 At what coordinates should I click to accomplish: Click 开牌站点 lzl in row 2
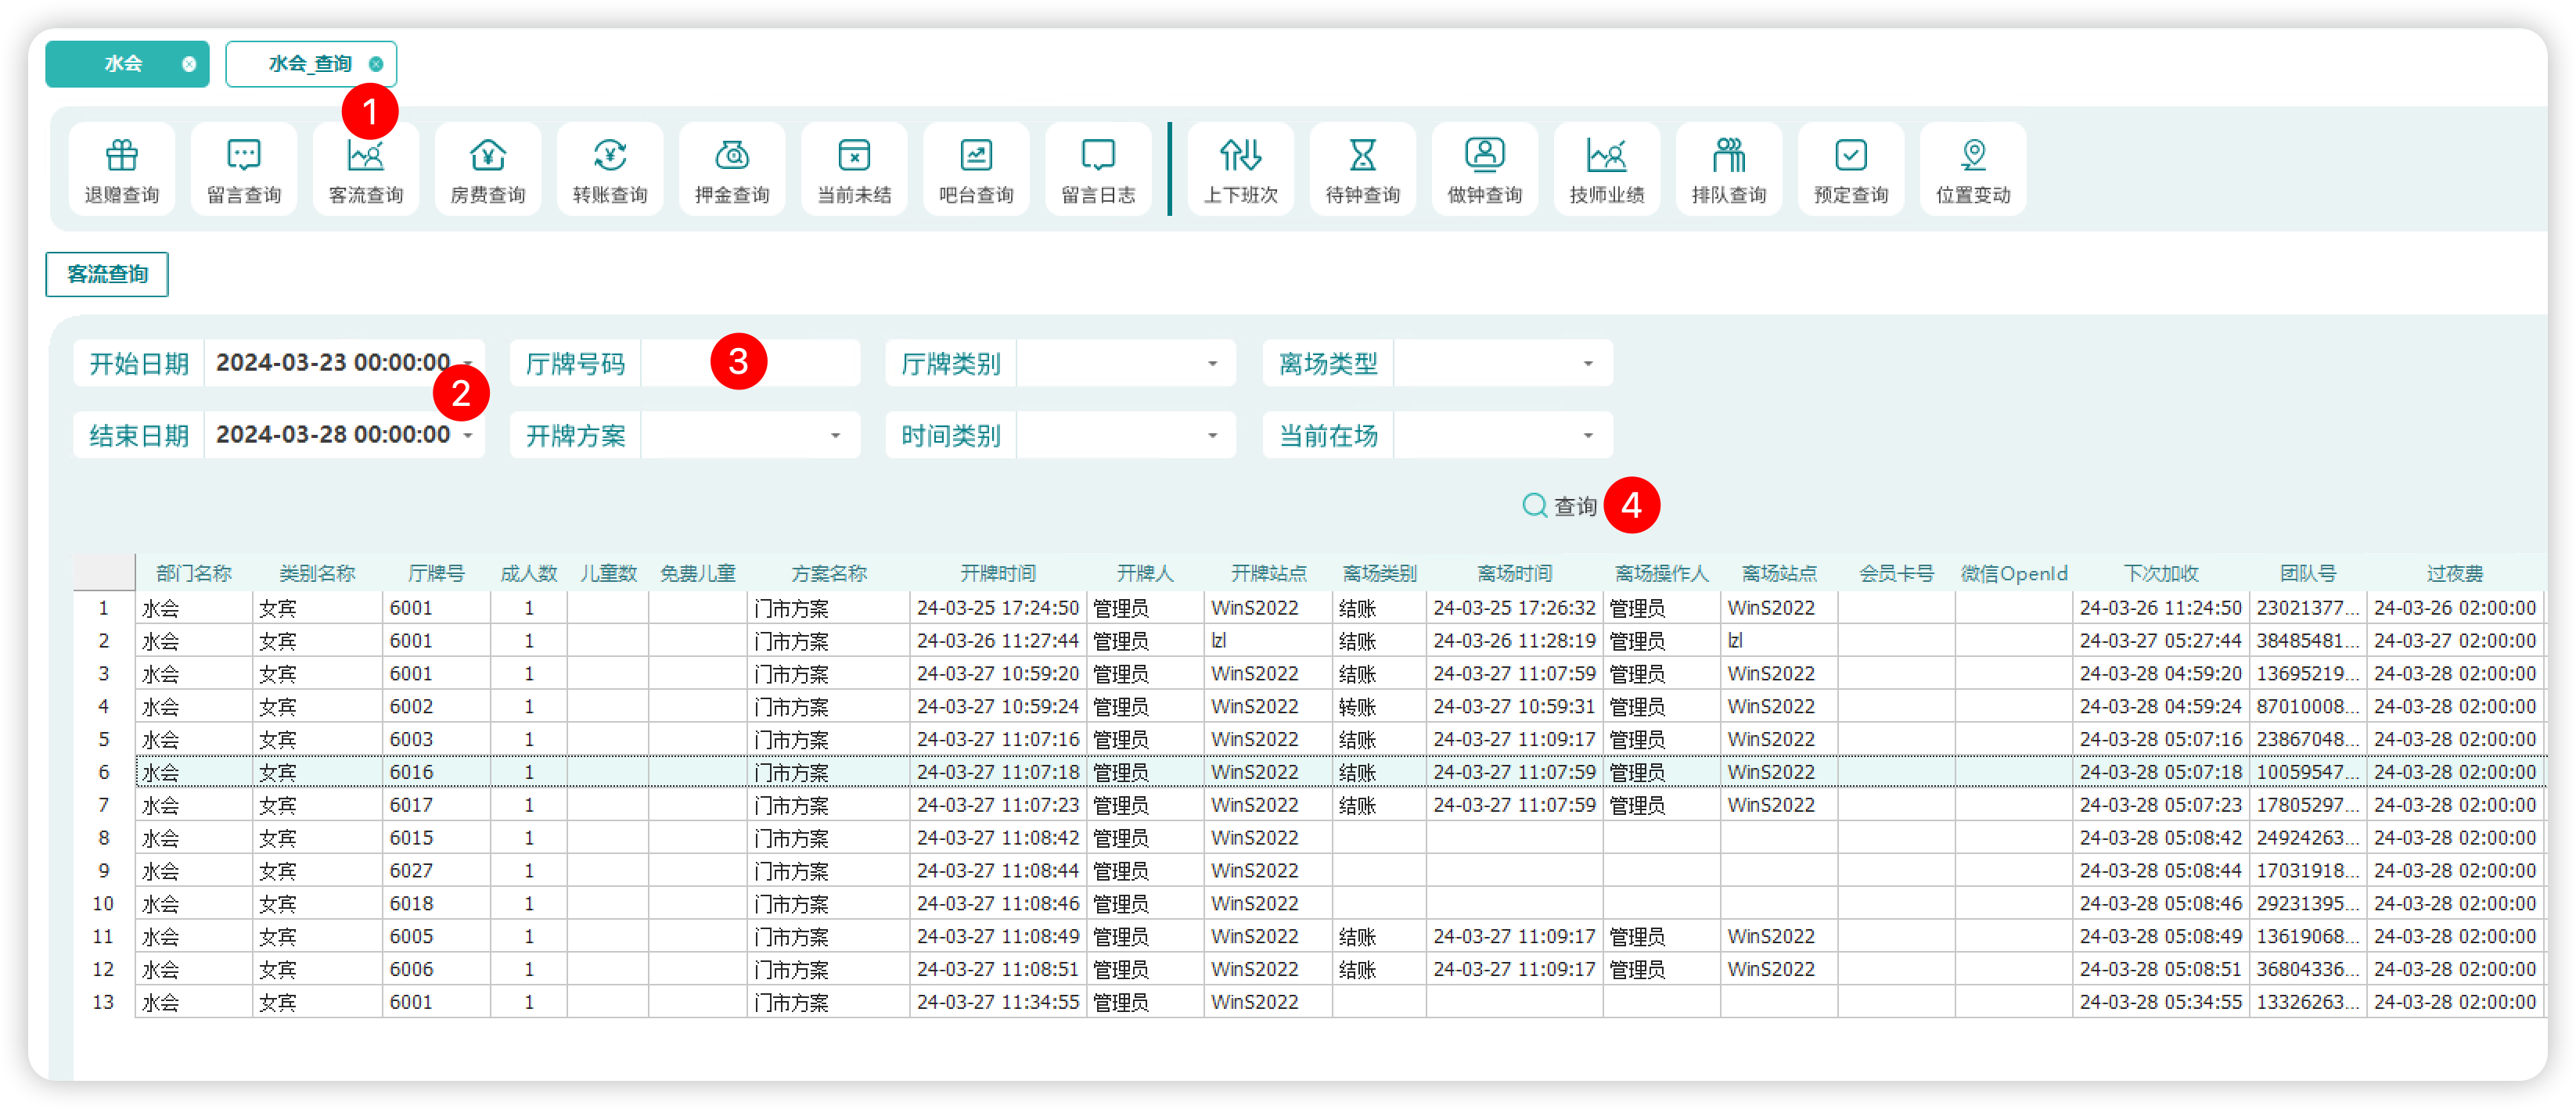point(1268,641)
